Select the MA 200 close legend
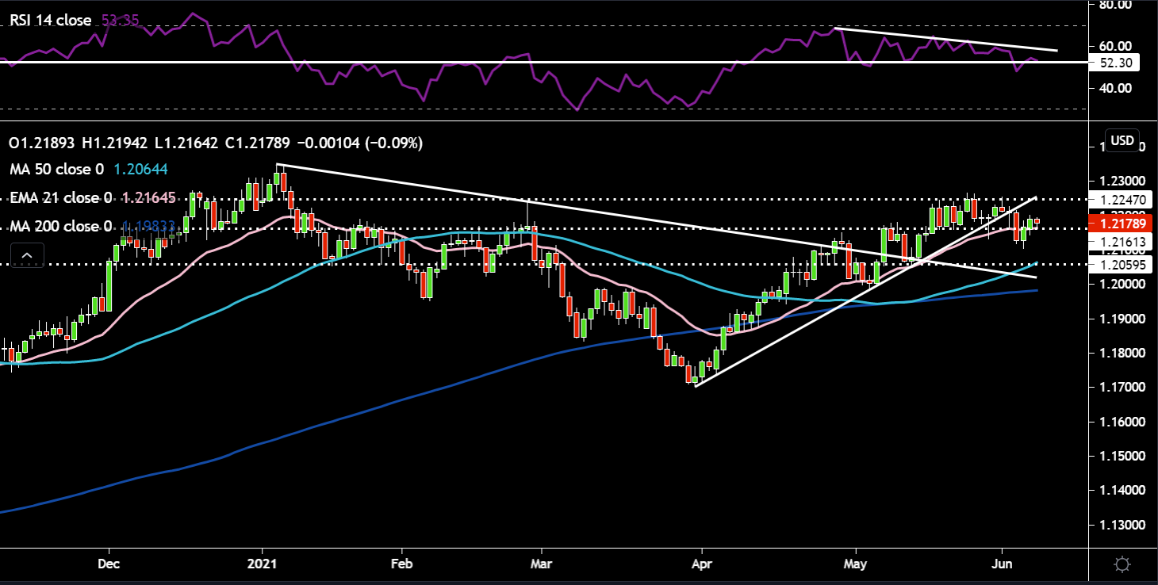1158x585 pixels. tap(59, 226)
